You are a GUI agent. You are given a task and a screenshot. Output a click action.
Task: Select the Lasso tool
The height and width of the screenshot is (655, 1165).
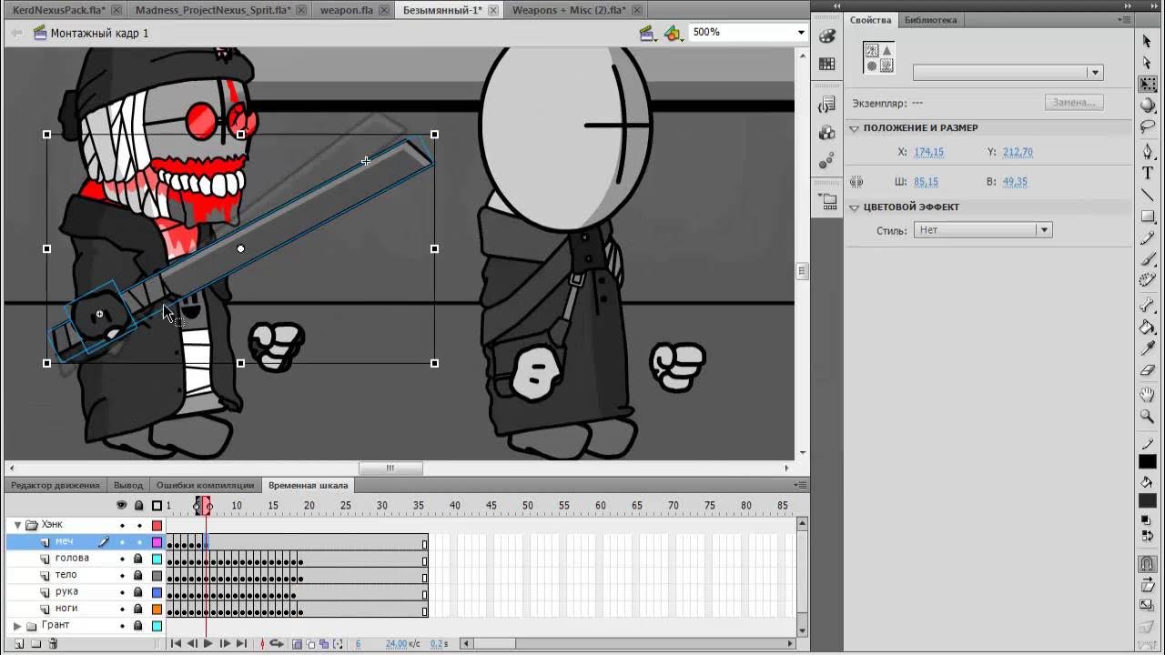click(1147, 126)
